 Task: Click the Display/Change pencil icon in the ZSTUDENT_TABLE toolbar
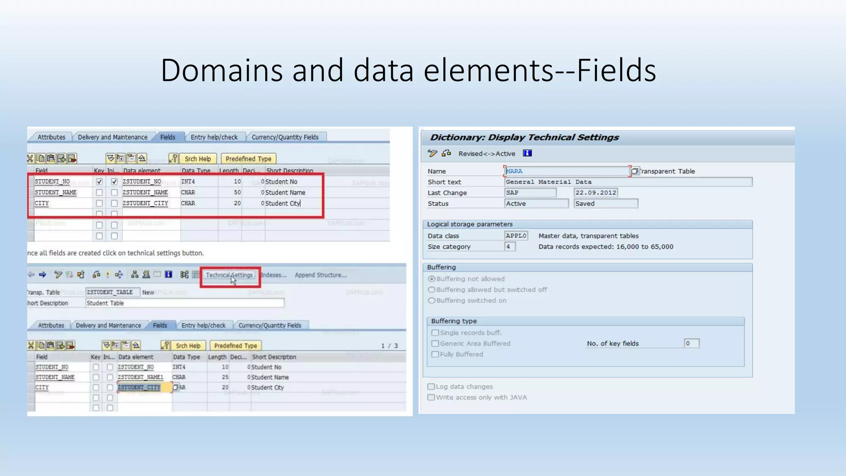[58, 274]
